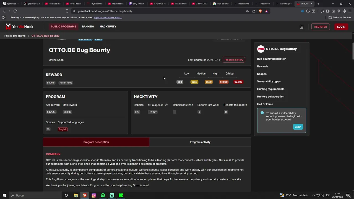This screenshot has width=354, height=199.
Task: Jump to Hunting requirements section
Action: 271,89
